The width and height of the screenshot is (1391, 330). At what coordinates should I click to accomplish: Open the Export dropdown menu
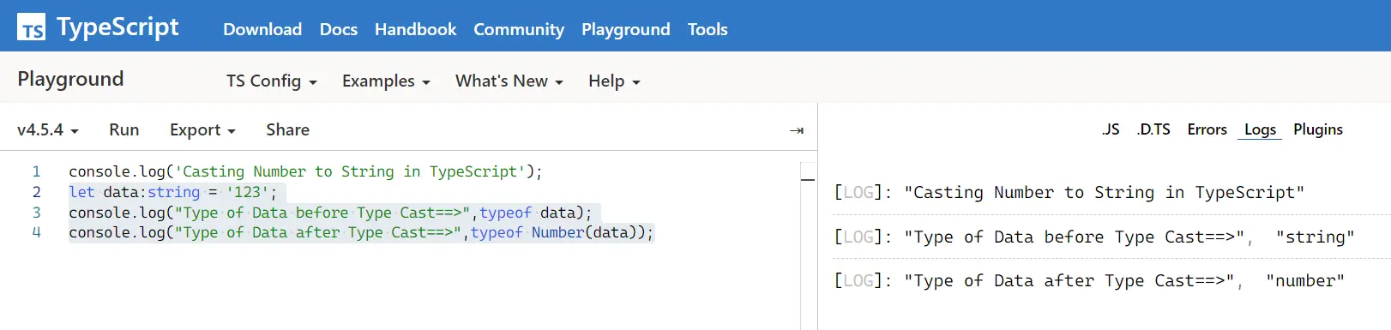(x=202, y=130)
